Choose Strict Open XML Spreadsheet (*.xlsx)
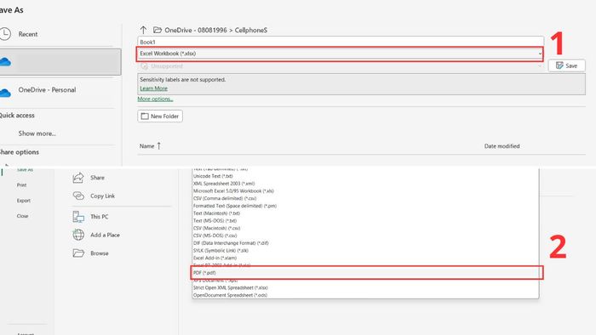This screenshot has height=335, width=596. (365, 288)
